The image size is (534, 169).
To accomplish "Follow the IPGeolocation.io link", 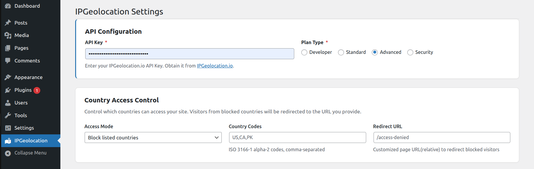I will click(215, 66).
